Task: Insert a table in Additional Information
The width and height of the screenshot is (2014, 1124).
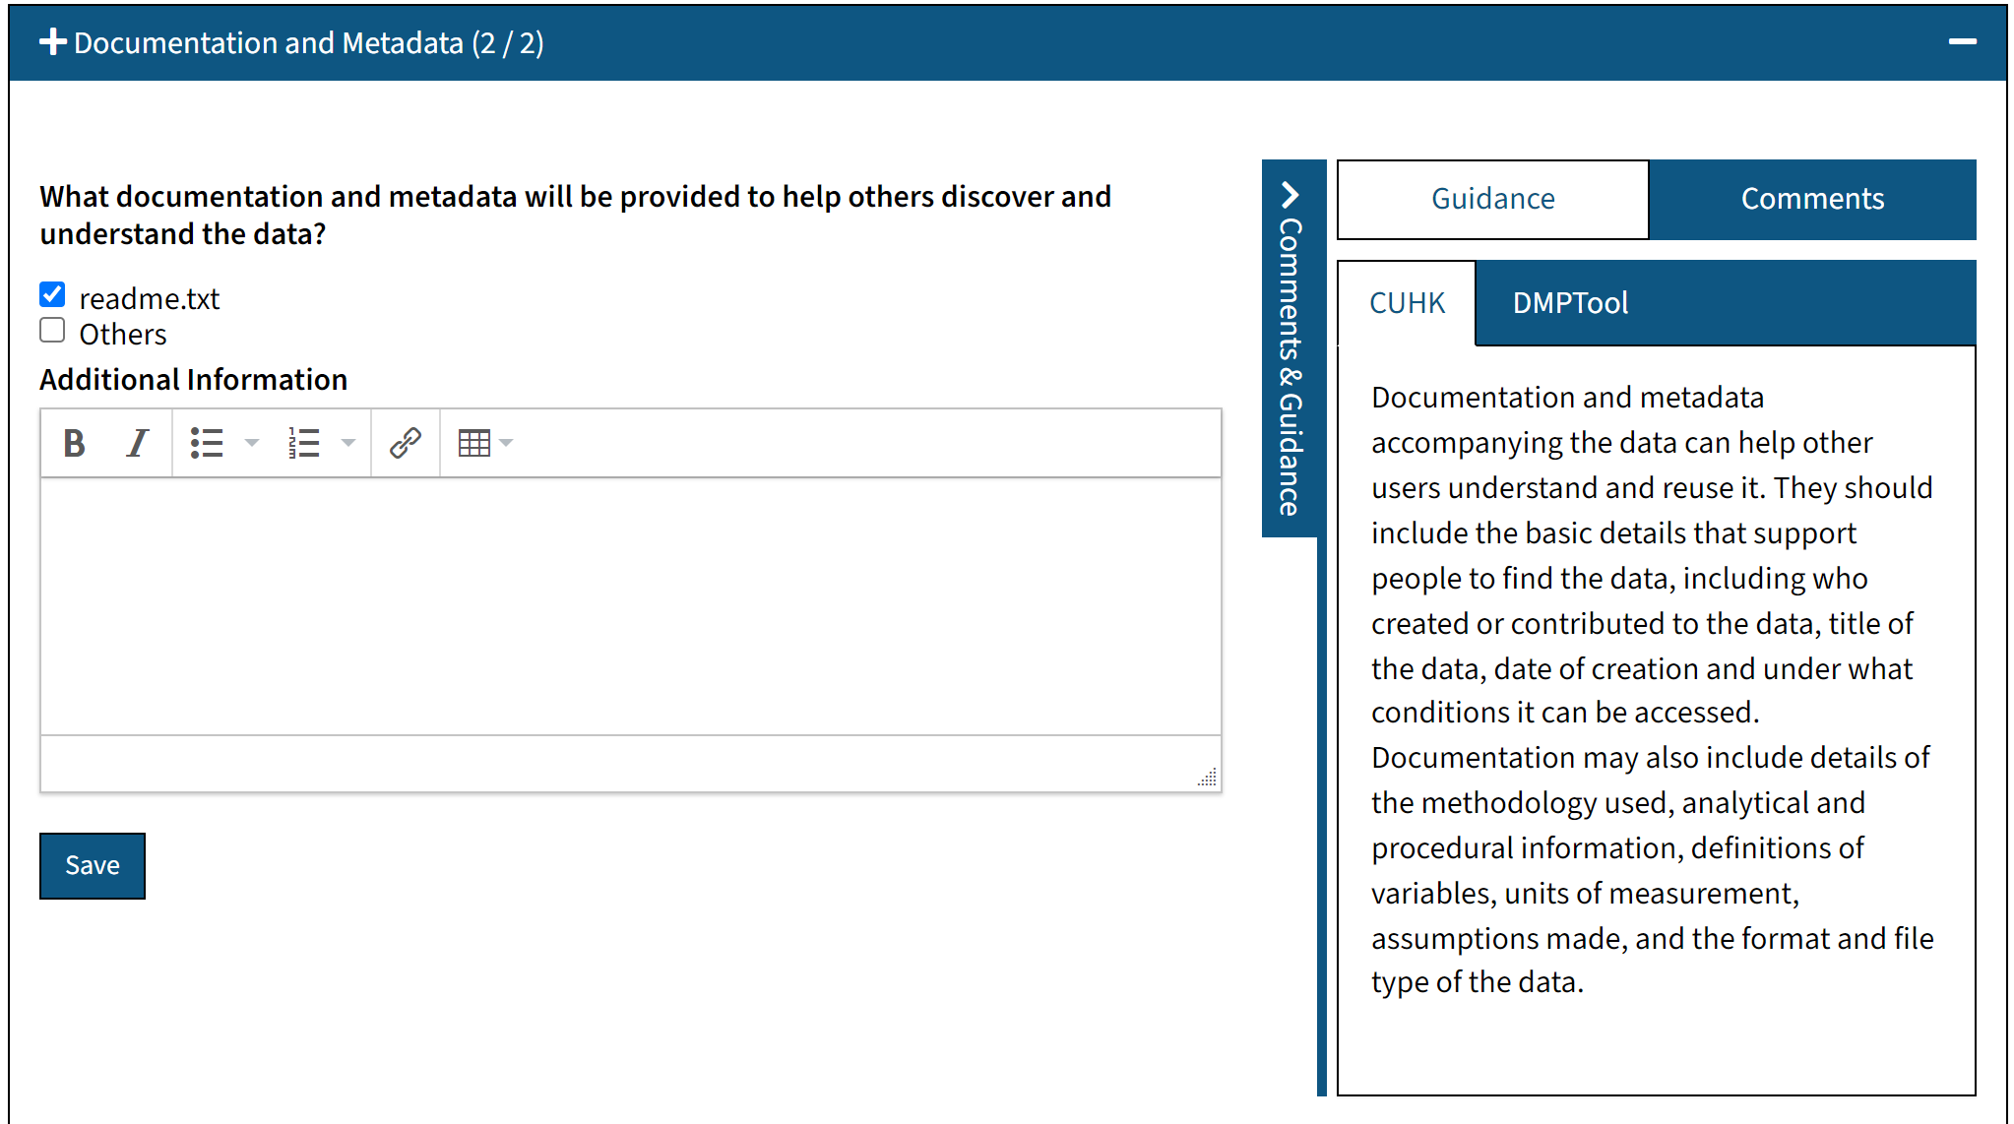Action: 475,443
